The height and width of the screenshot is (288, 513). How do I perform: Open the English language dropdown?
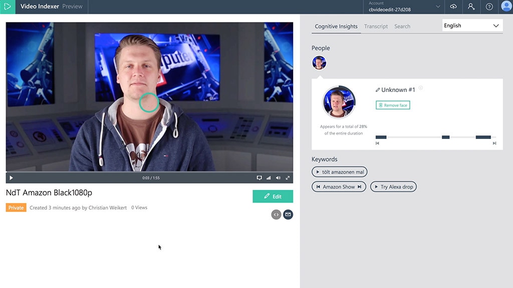click(472, 25)
